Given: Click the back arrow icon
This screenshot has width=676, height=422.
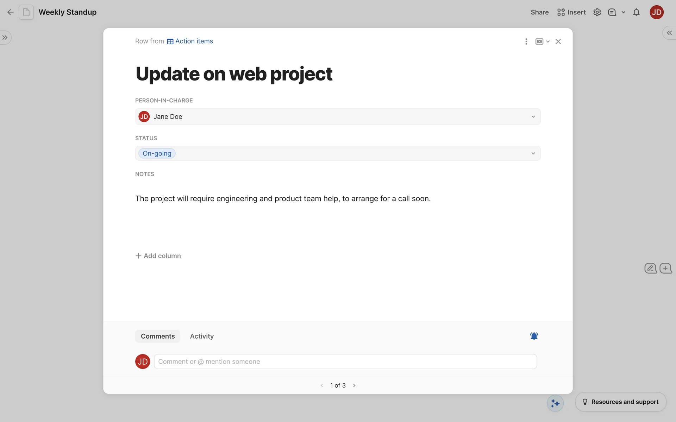Looking at the screenshot, I should [x=10, y=12].
